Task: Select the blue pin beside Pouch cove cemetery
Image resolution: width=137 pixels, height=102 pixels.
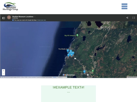Action: (x=84, y=72)
